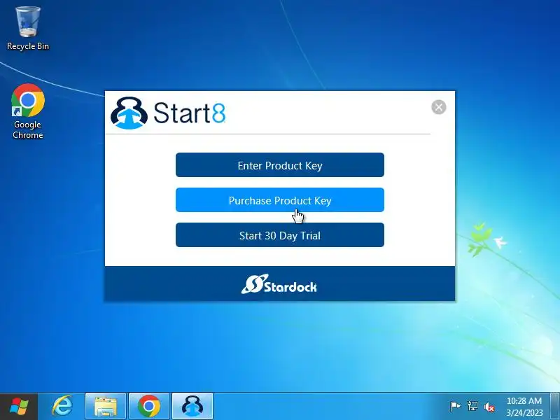This screenshot has width=560, height=420.
Task: Click the Show Desktop strip
Action: (x=555, y=407)
